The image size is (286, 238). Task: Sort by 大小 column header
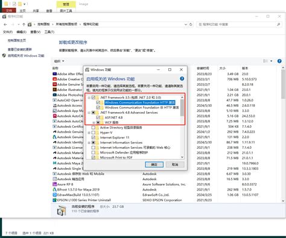pyautogui.click(x=223, y=68)
